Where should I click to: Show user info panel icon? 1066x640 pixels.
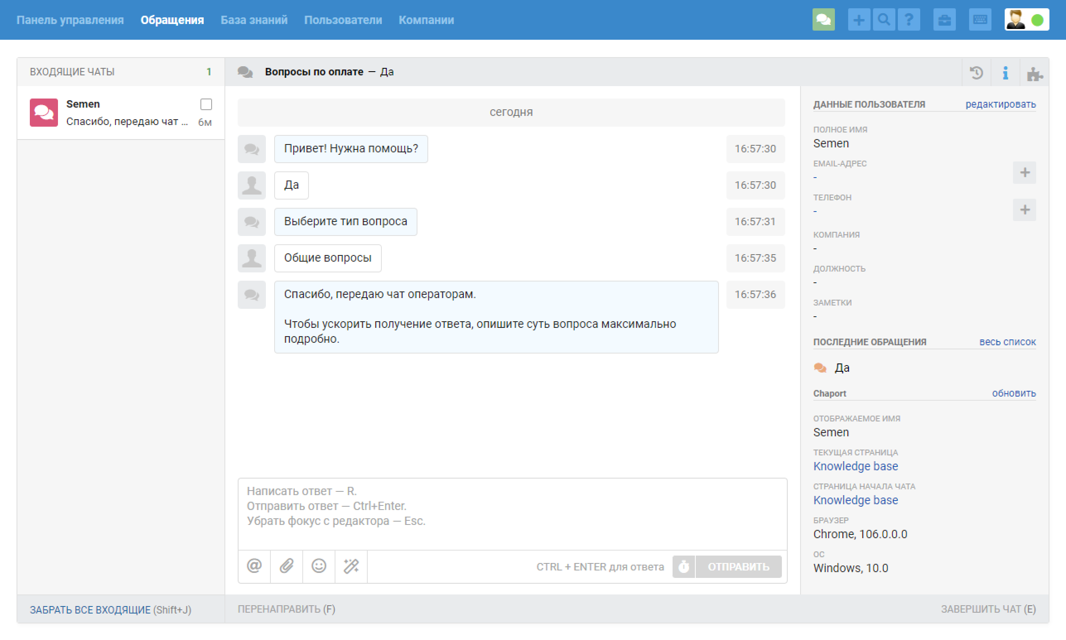[x=1005, y=72]
